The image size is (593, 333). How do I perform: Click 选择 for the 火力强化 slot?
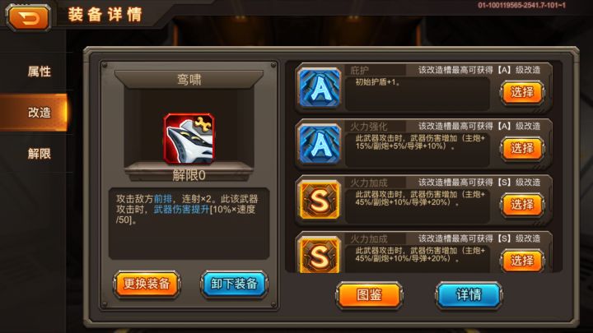522,148
